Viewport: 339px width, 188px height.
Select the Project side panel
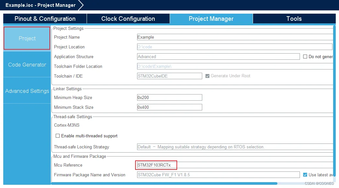27,38
